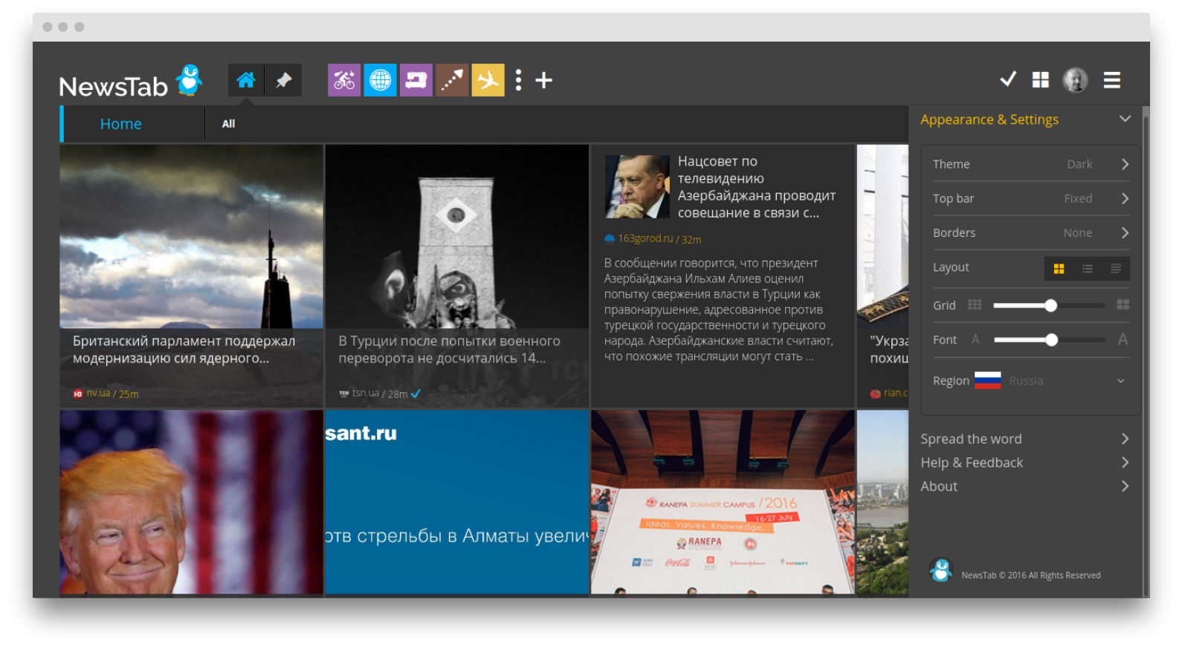The image size is (1182, 655).
Task: Open the user profile avatar
Action: [1075, 79]
